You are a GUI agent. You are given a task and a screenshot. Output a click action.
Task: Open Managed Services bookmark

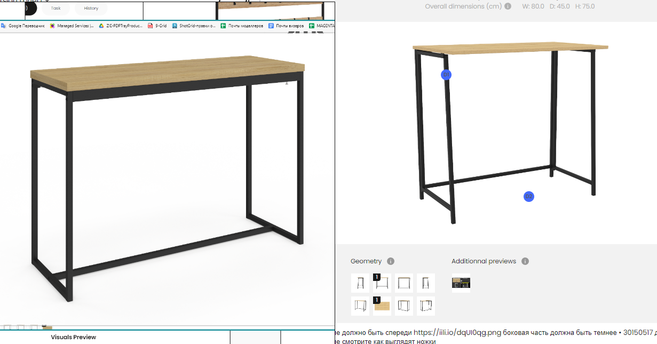pos(72,26)
